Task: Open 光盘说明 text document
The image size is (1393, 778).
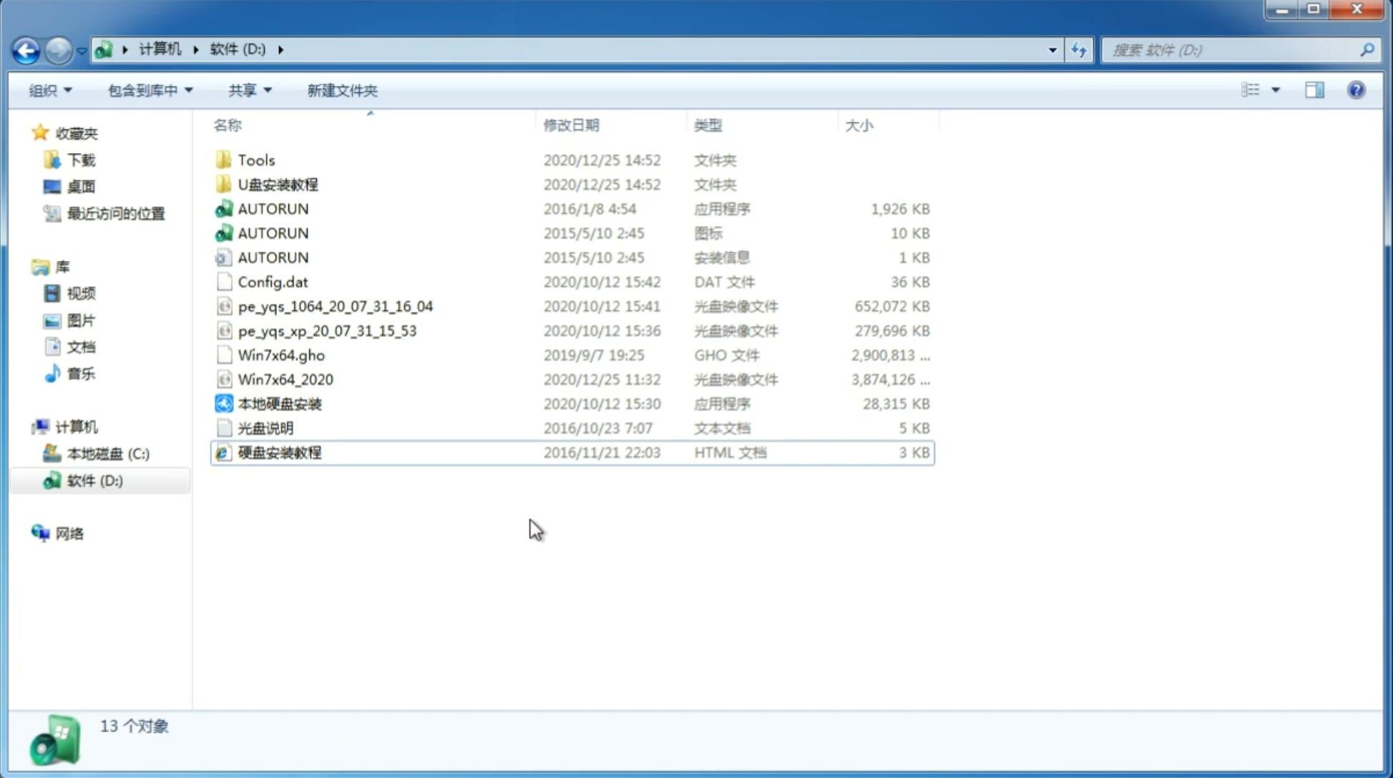Action: (x=265, y=427)
